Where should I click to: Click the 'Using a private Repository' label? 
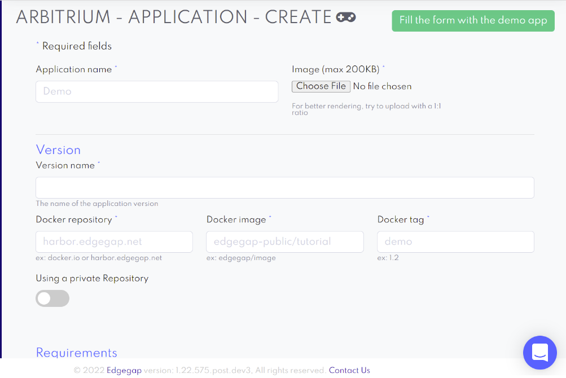92,278
